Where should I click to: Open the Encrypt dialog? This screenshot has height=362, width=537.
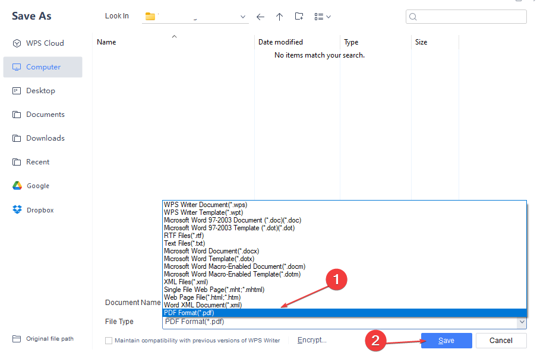coord(311,339)
